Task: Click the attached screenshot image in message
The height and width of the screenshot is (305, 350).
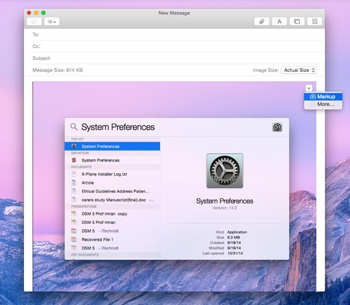Action: [x=174, y=186]
